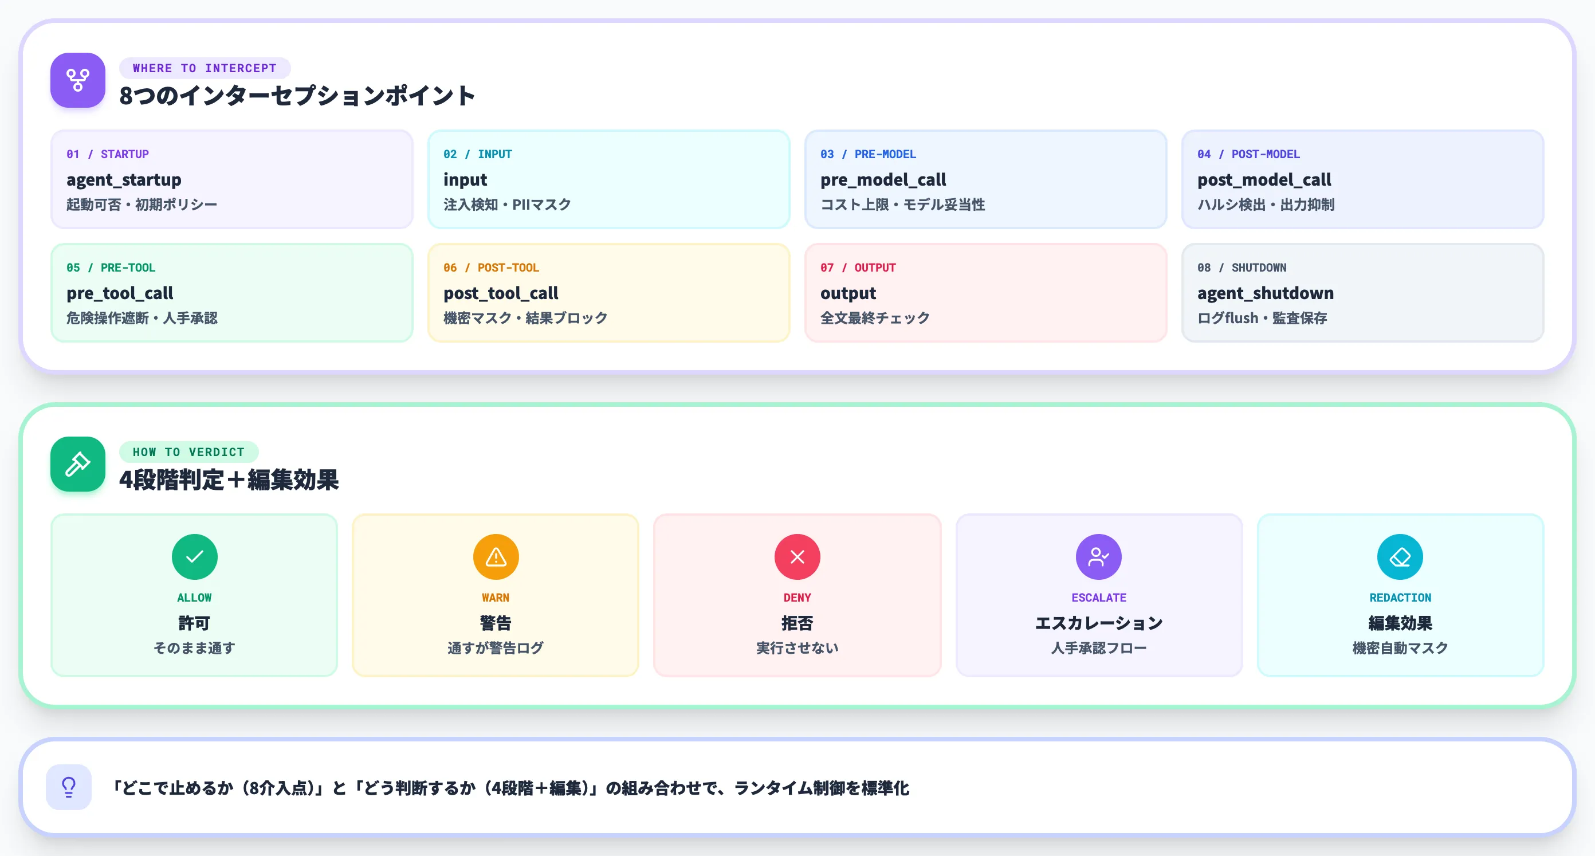Click the text '人手承認フロー'
Screen dimensions: 1595x856
(x=1098, y=648)
